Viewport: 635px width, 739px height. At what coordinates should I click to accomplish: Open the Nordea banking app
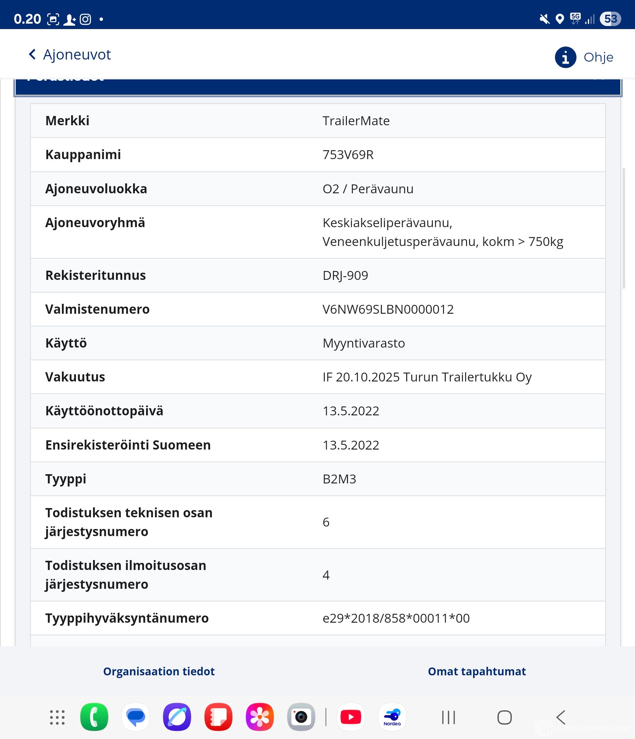coord(392,717)
